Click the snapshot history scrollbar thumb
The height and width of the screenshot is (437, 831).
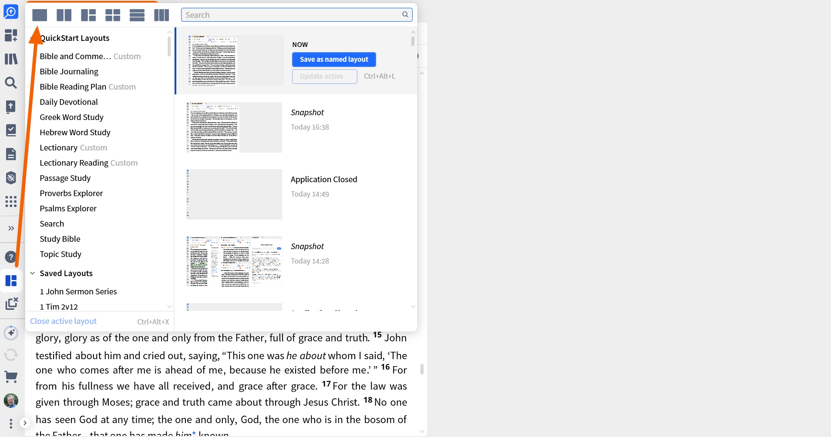point(413,41)
